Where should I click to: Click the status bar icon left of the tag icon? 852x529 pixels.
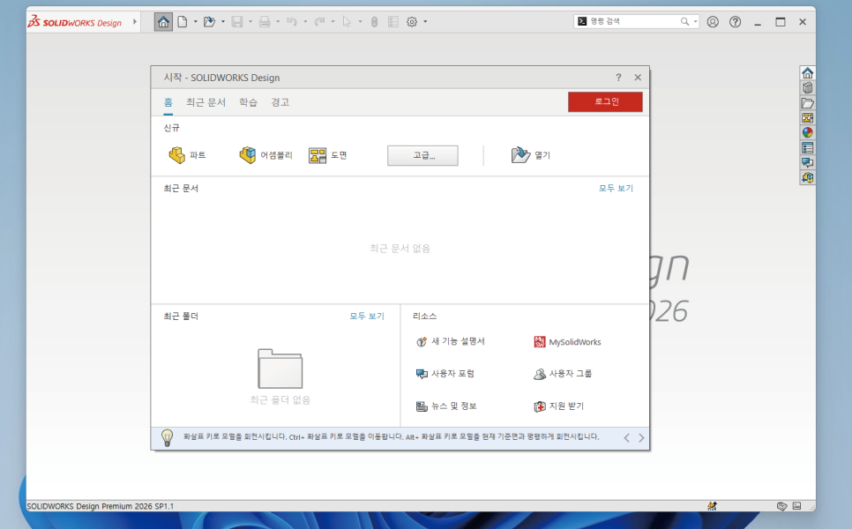point(712,506)
